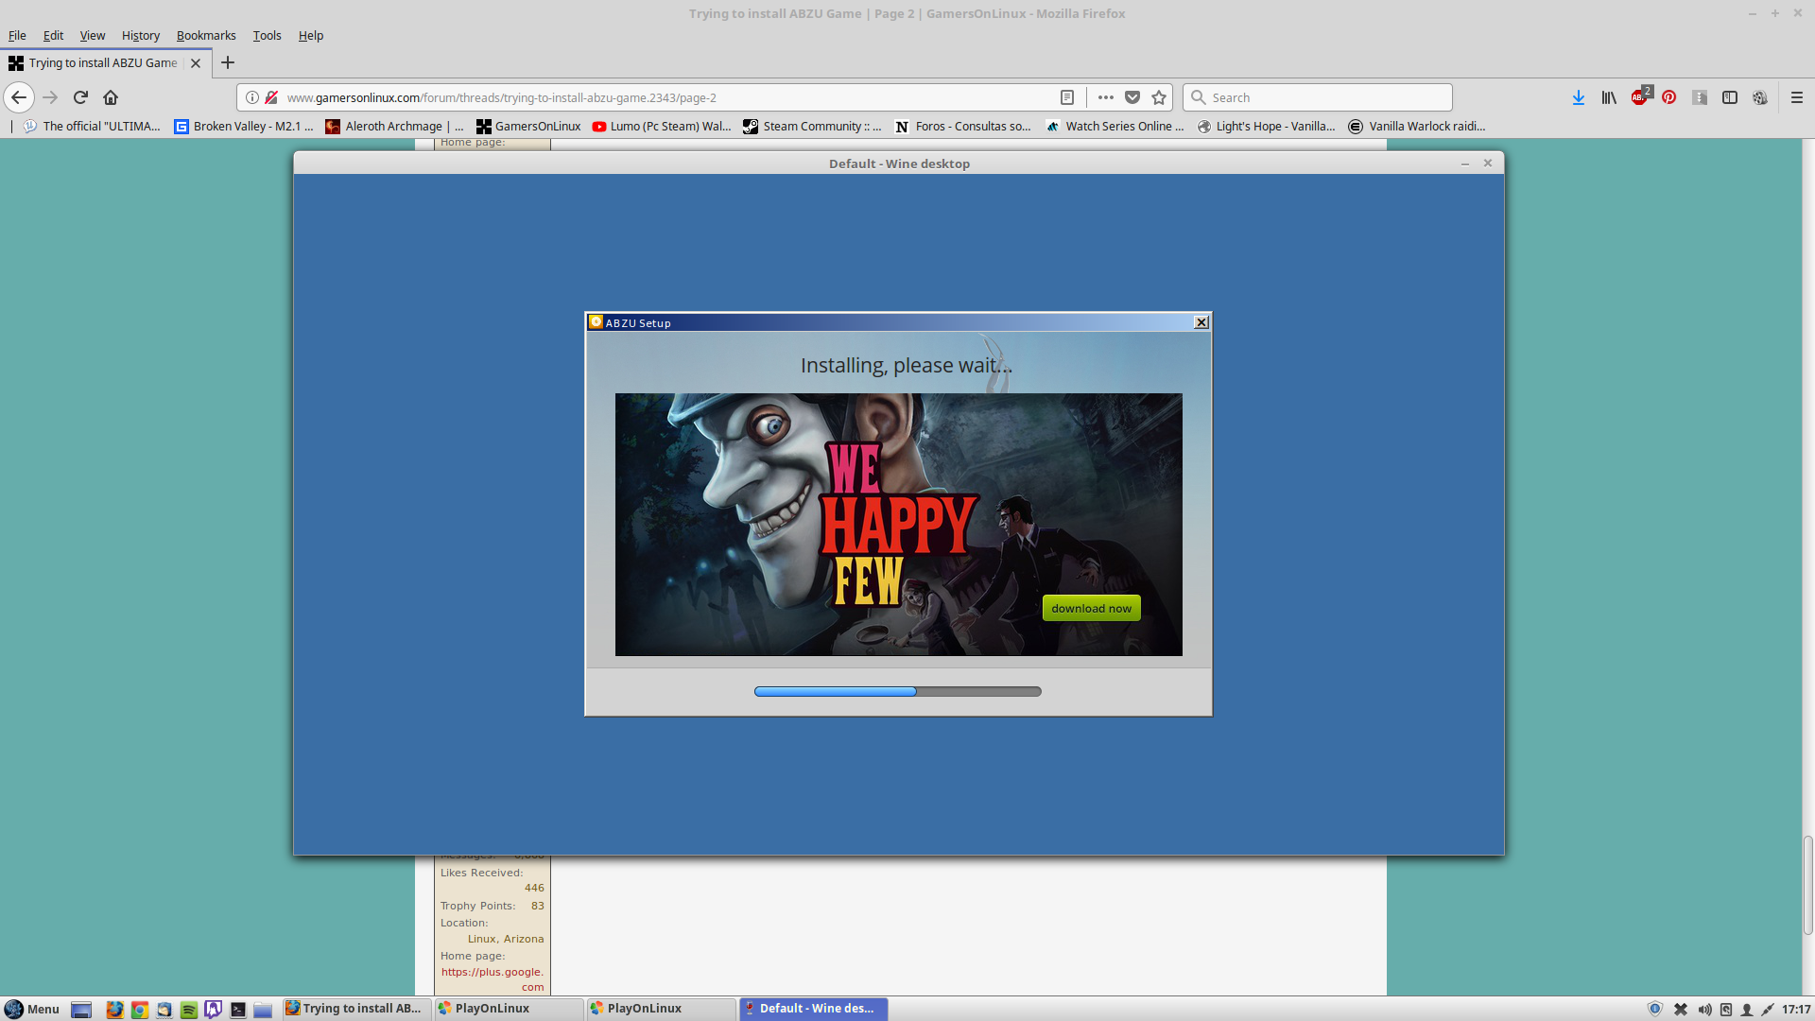Open the Firefox hamburger menu

pos(1797,97)
